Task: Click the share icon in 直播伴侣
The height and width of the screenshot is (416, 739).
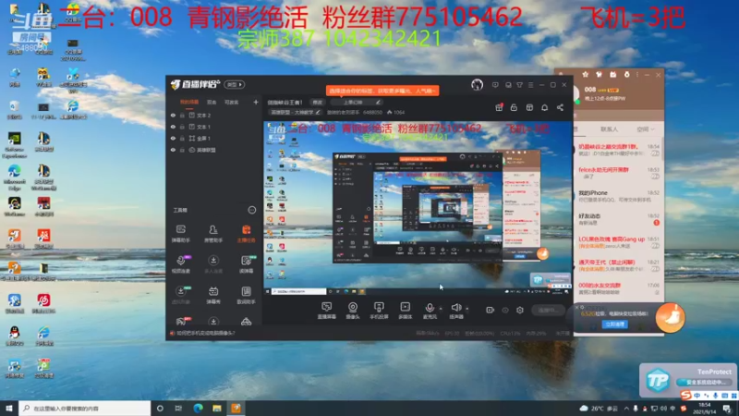Action: (x=560, y=107)
